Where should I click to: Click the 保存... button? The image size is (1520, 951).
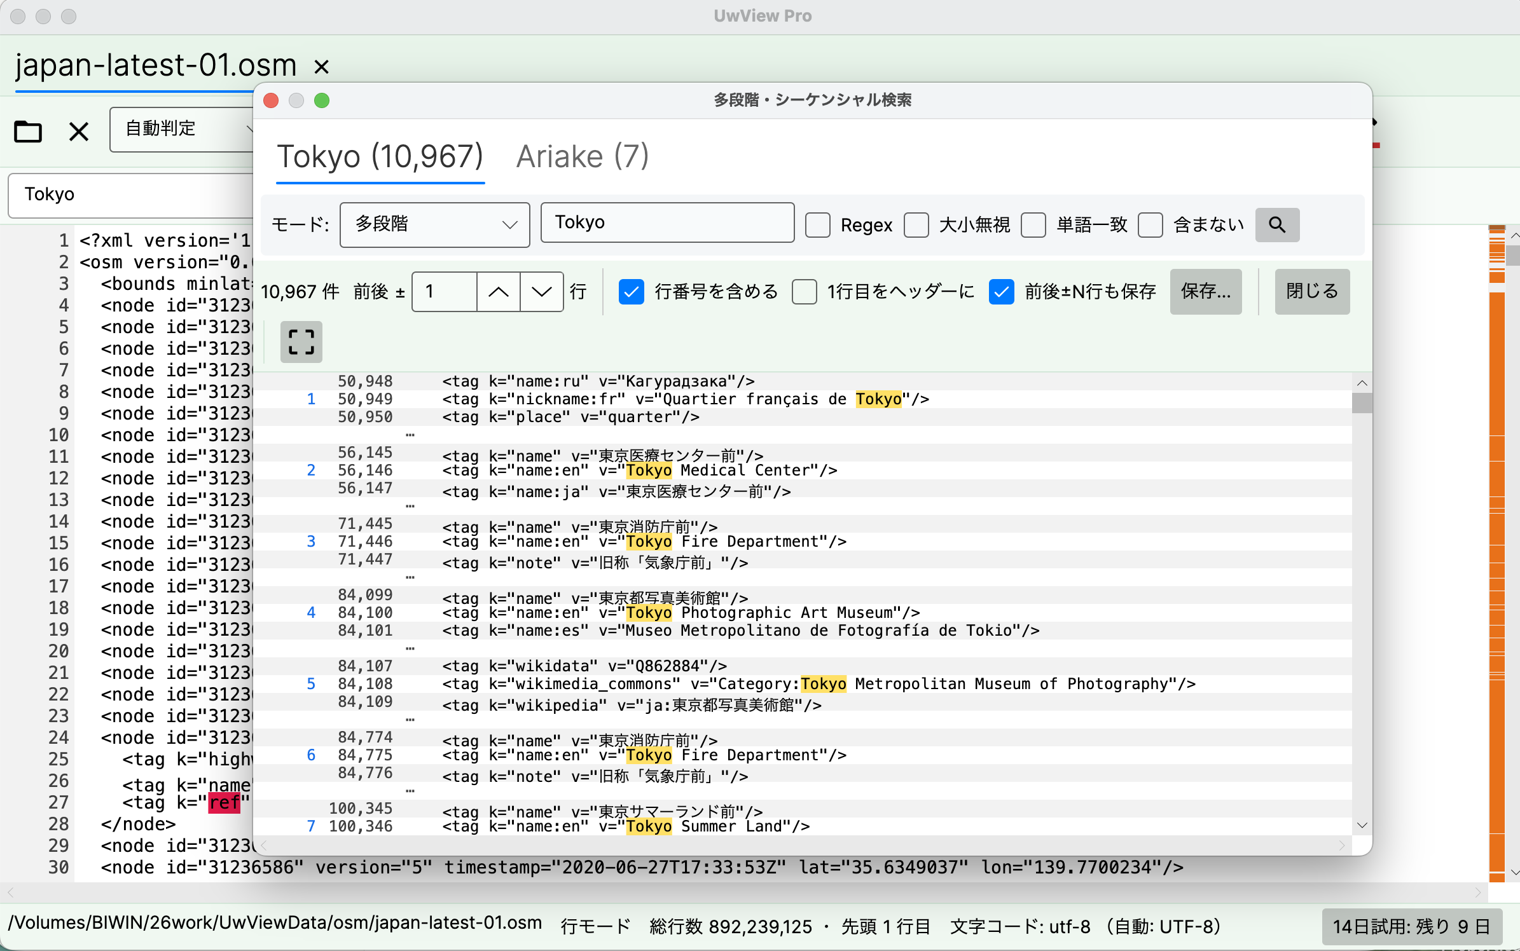[1206, 292]
